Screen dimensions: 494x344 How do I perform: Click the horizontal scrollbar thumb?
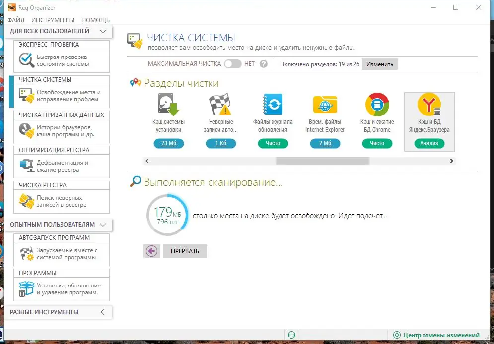322,161
